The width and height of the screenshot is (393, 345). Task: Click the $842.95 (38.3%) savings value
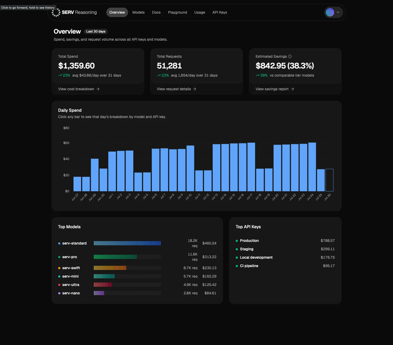285,66
